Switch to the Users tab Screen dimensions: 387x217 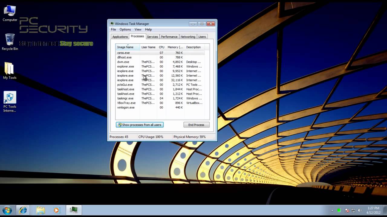(x=202, y=37)
